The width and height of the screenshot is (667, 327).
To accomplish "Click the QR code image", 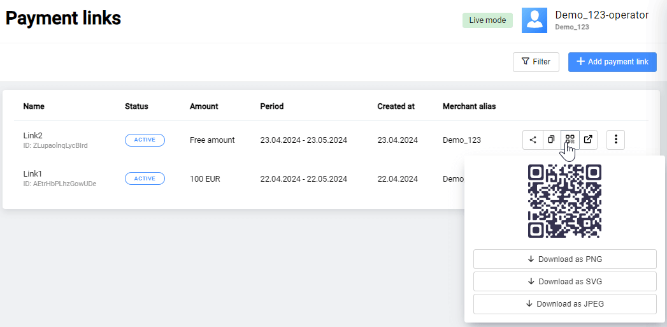I will click(564, 201).
